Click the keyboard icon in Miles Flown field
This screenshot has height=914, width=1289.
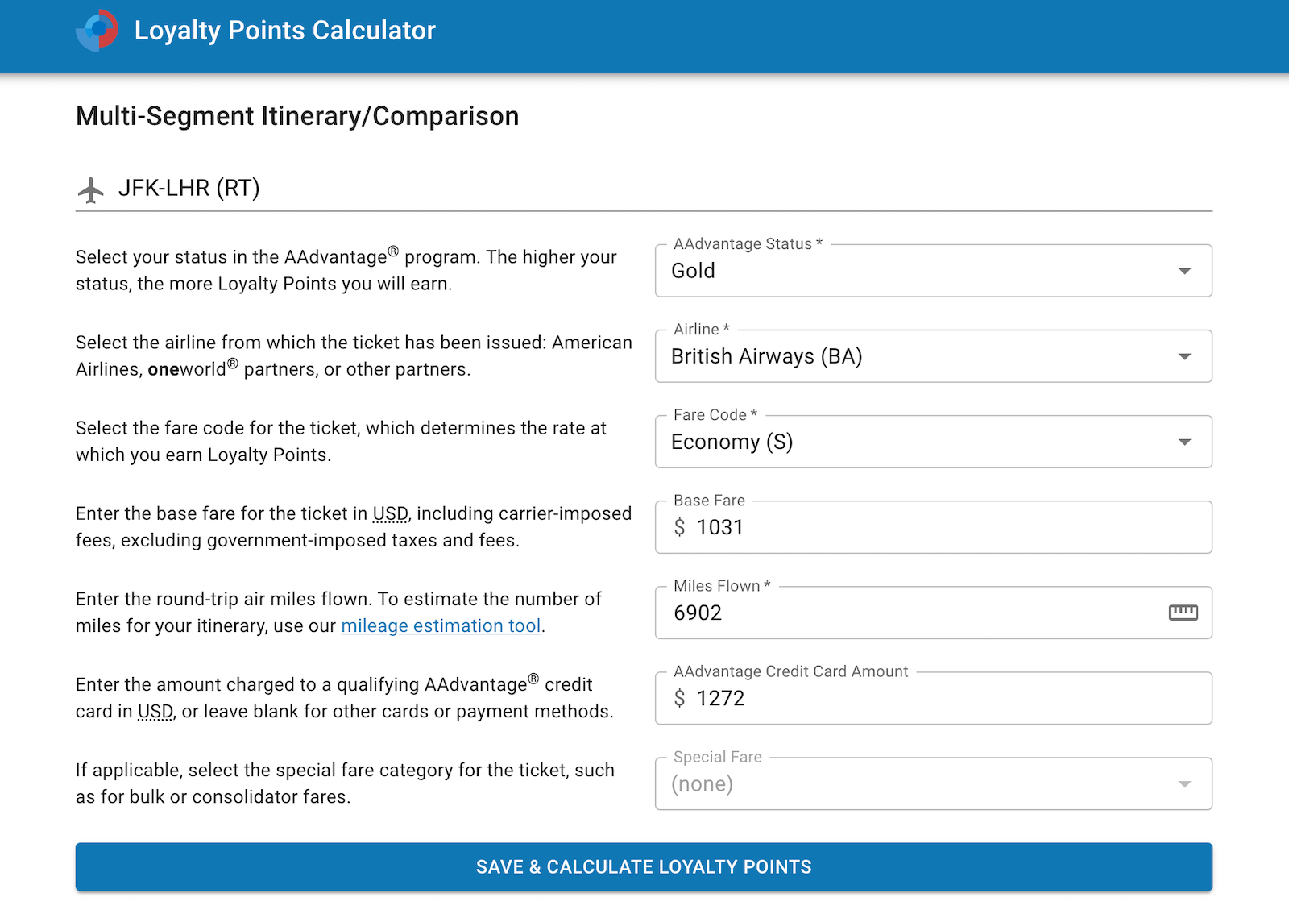(x=1183, y=613)
